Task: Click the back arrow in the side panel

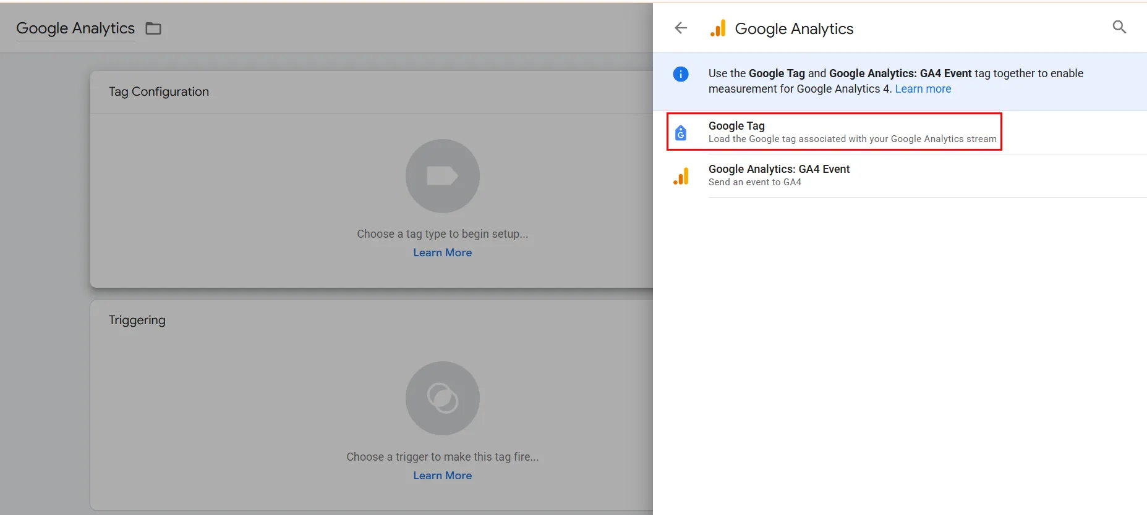Action: [681, 28]
